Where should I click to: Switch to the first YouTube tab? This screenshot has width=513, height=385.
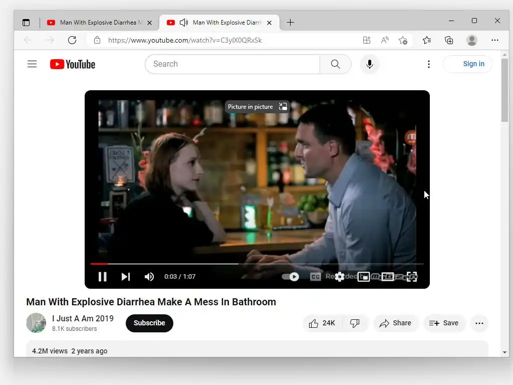pos(99,22)
